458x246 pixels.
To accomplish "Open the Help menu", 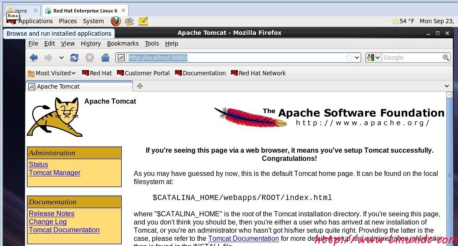I will pos(172,43).
